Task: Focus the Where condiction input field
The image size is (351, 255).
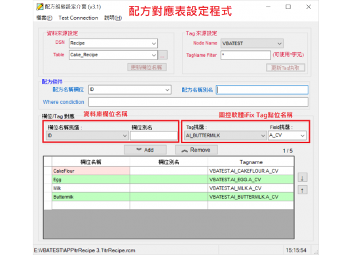Action: coord(198,102)
